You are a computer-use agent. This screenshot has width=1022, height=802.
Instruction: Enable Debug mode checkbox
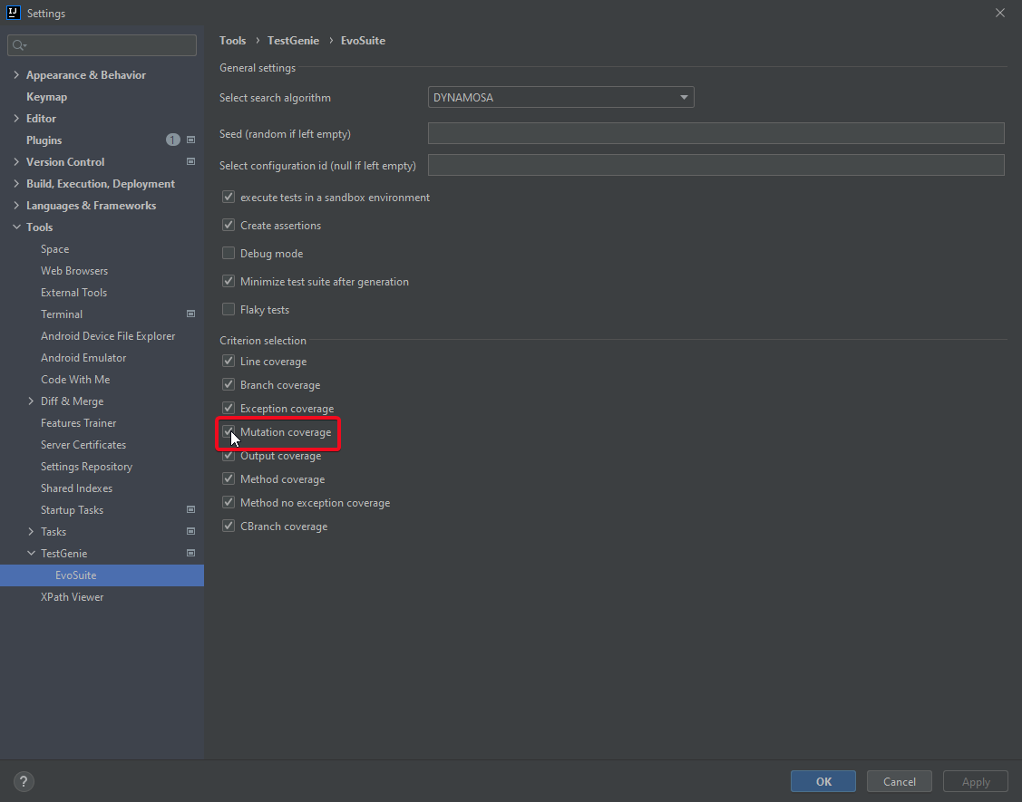pyautogui.click(x=229, y=253)
